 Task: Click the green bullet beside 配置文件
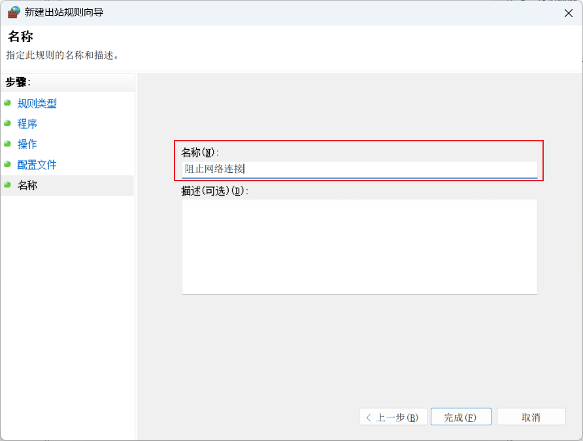pos(7,164)
